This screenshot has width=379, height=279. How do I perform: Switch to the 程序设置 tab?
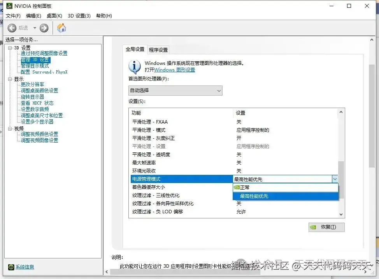pos(158,50)
